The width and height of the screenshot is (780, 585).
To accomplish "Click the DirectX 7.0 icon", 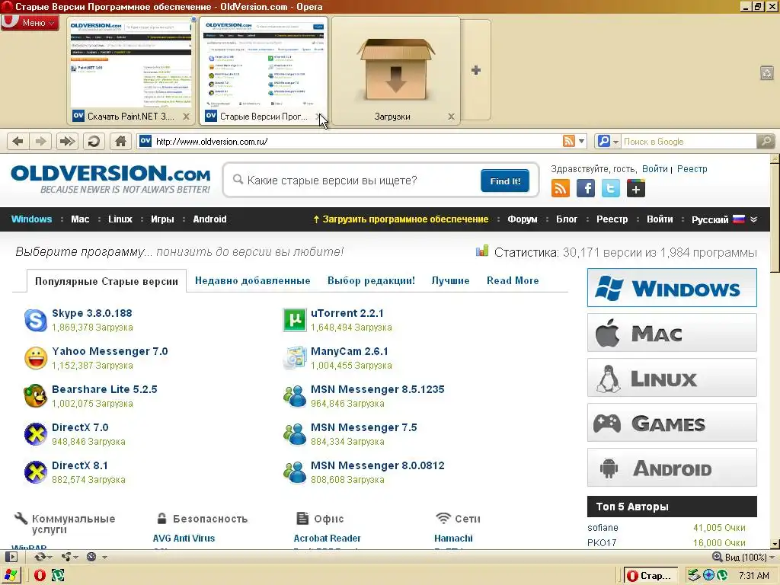I will pyautogui.click(x=36, y=434).
